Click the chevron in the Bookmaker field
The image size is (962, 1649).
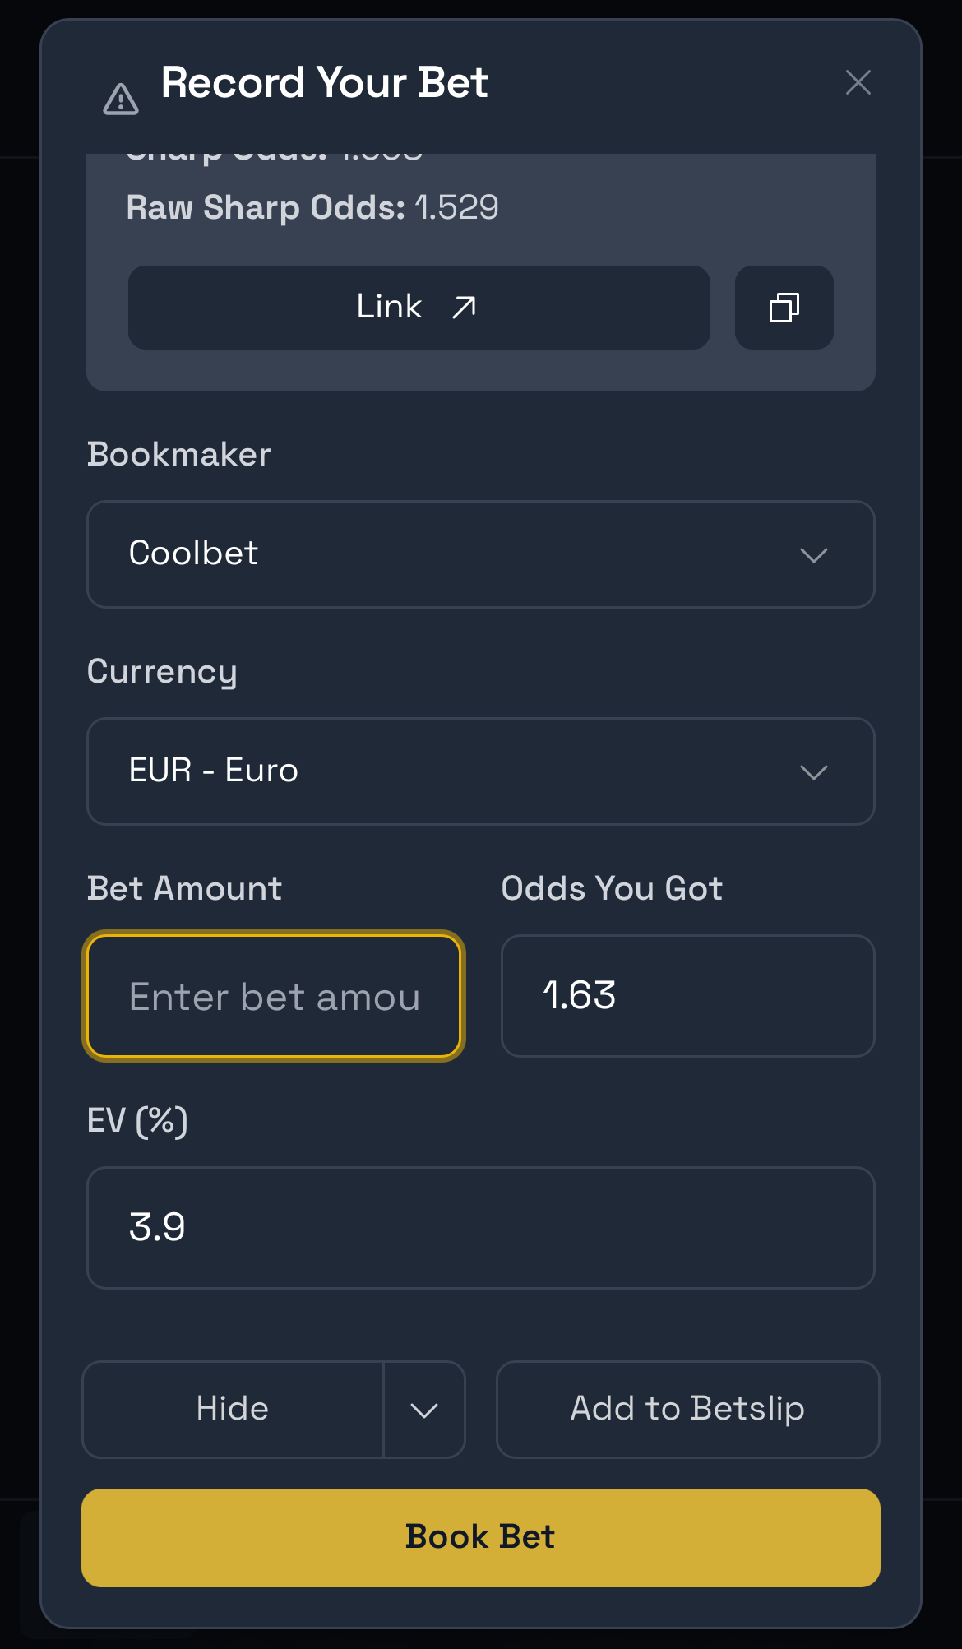click(x=813, y=555)
